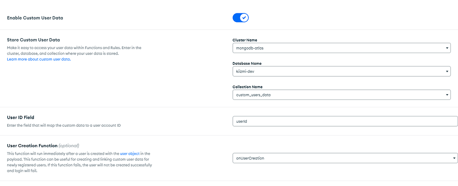The height and width of the screenshot is (186, 458).
Task: Click the caret arrow in the Database Name field
Action: pyautogui.click(x=447, y=71)
